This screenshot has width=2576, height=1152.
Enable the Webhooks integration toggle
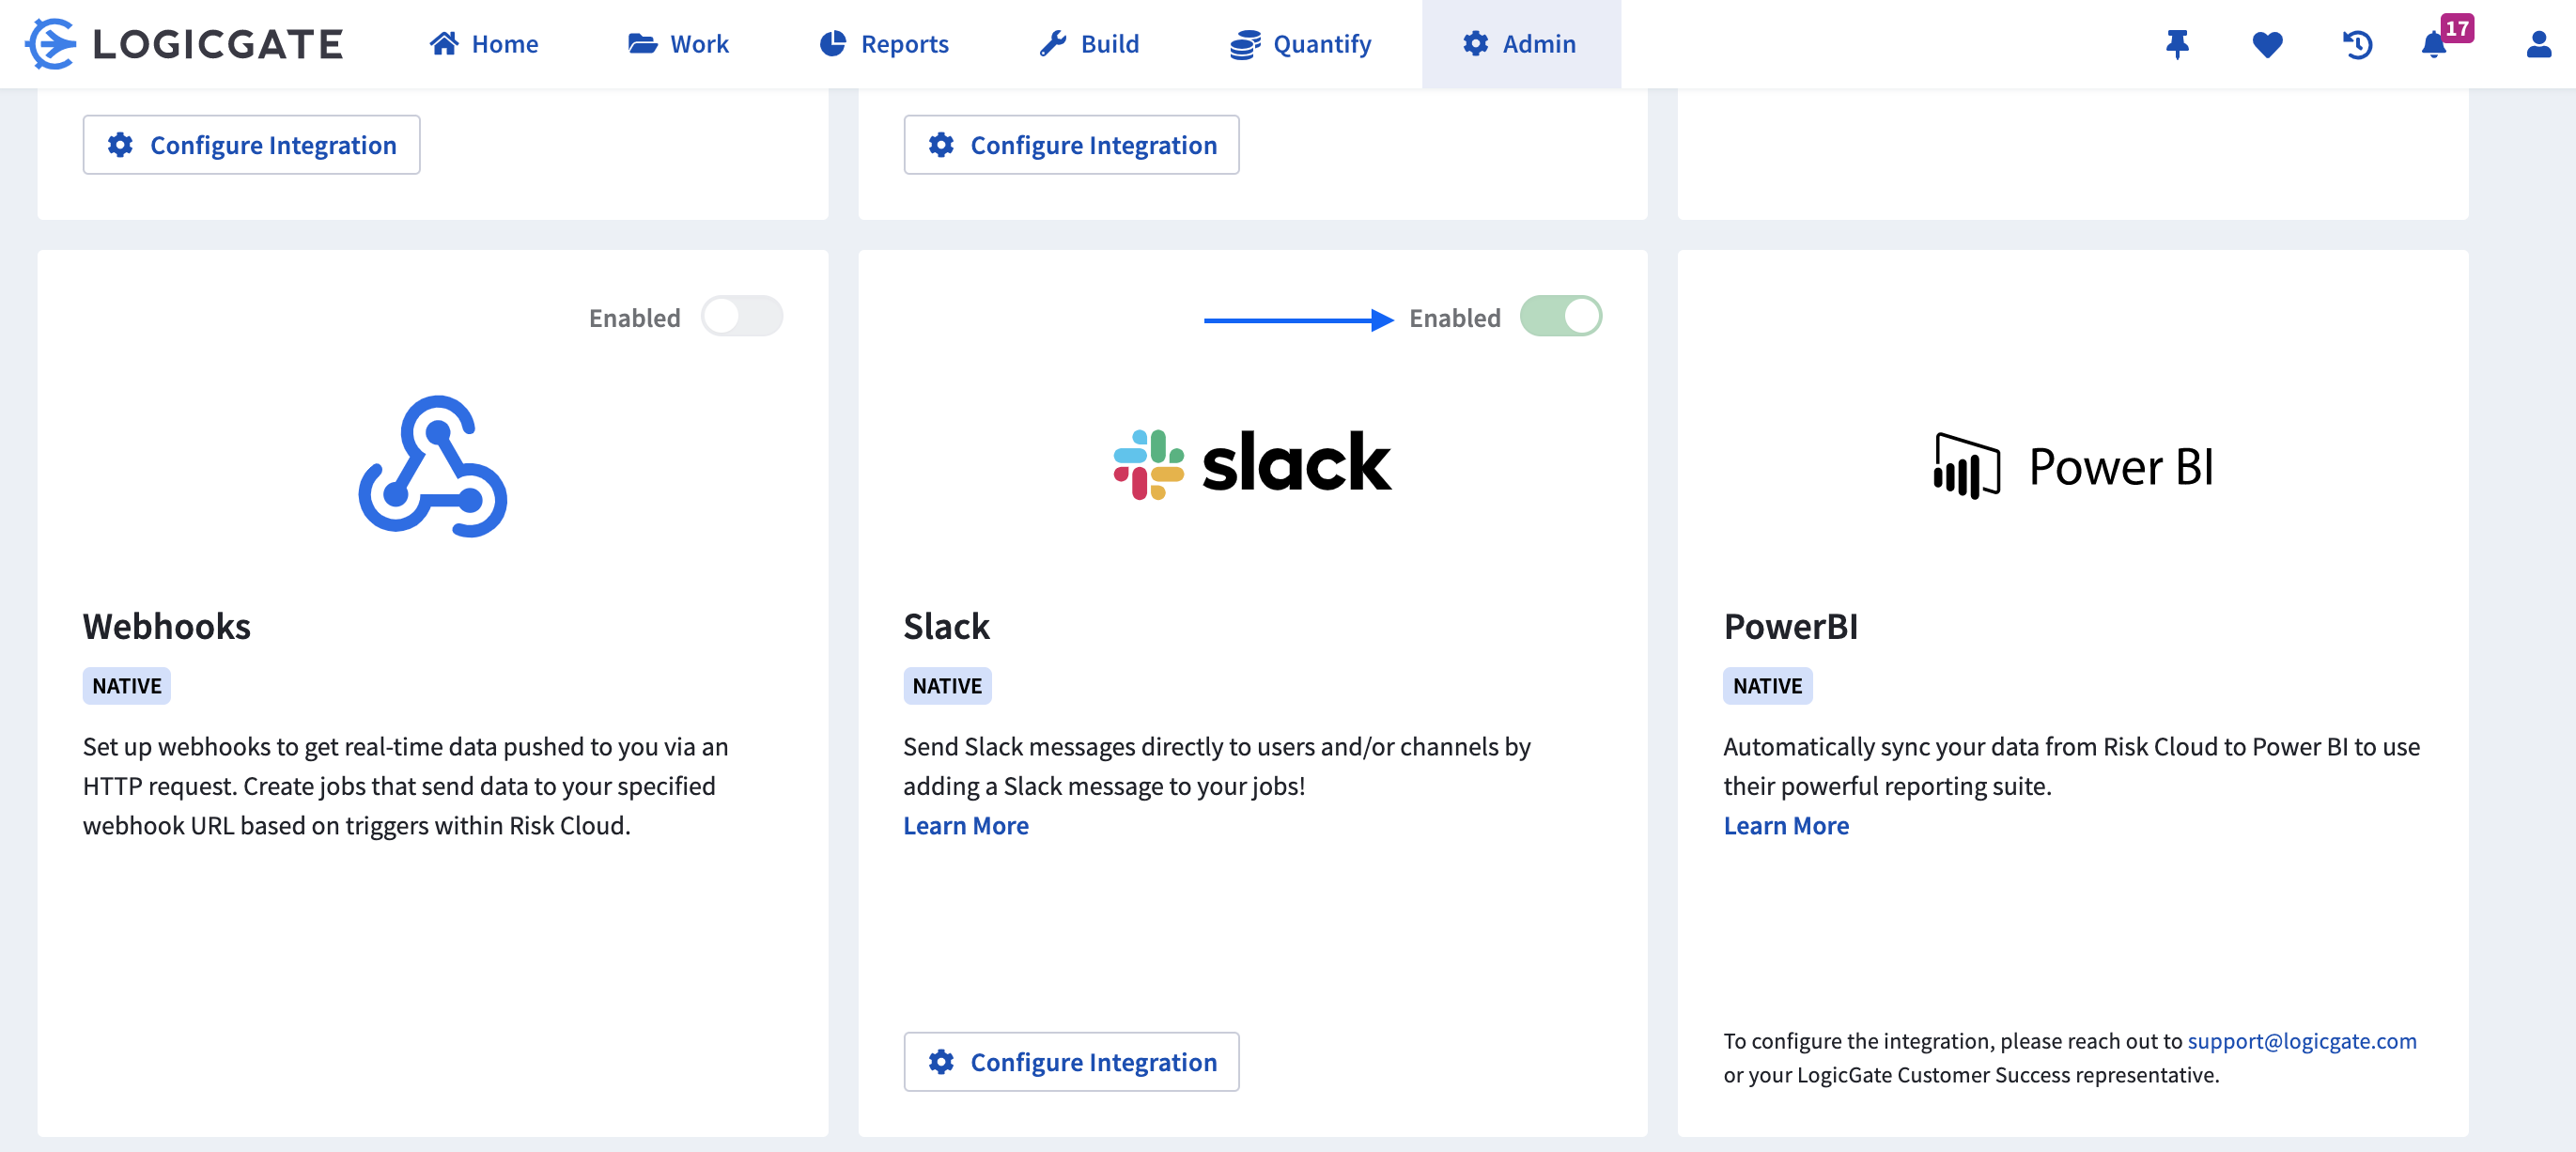741,316
